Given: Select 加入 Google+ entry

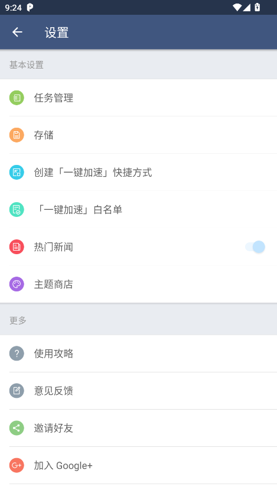Looking at the screenshot, I should pos(138,465).
